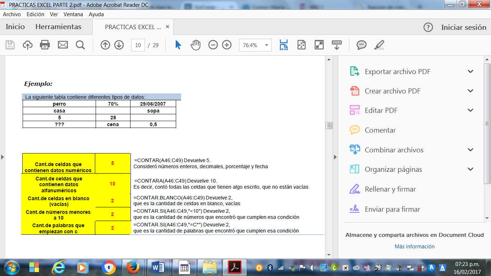Click the page number input field

coord(138,45)
